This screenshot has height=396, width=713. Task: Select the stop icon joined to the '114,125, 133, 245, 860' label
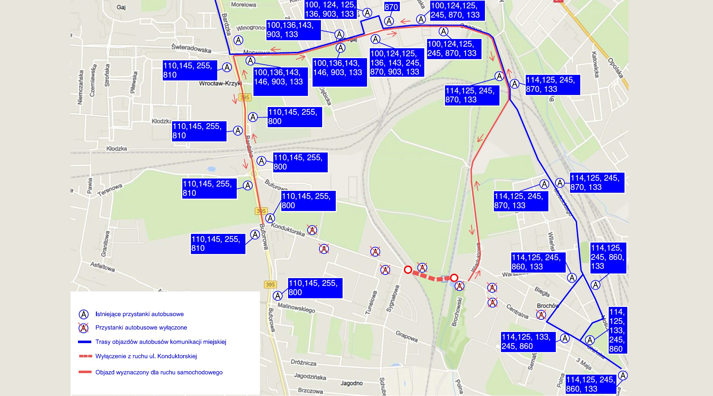point(565,338)
